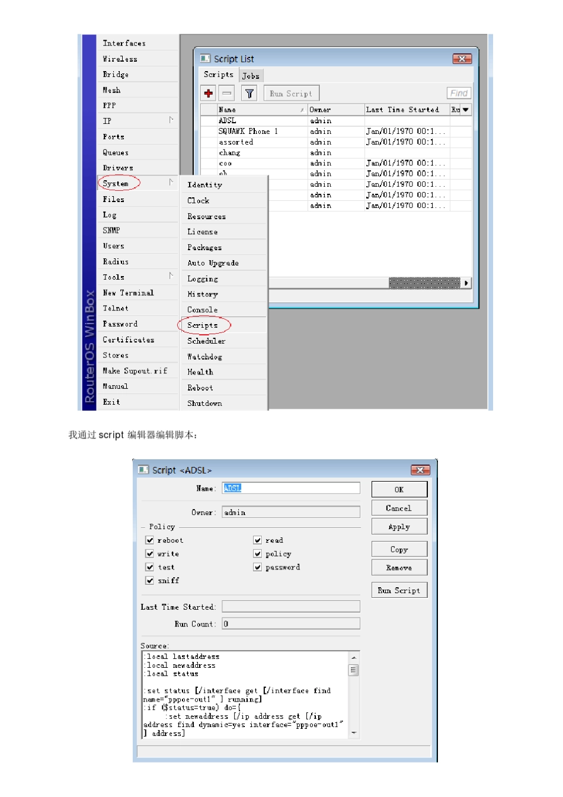Click the Script List window title icon
This screenshot has height=797, width=563.
(205, 59)
